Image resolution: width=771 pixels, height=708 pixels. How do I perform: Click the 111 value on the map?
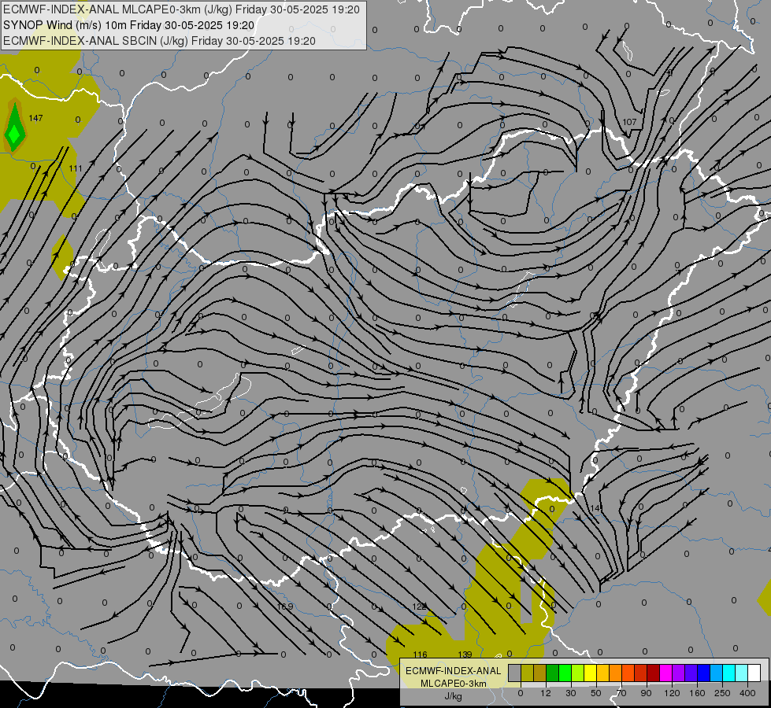pyautogui.click(x=76, y=168)
